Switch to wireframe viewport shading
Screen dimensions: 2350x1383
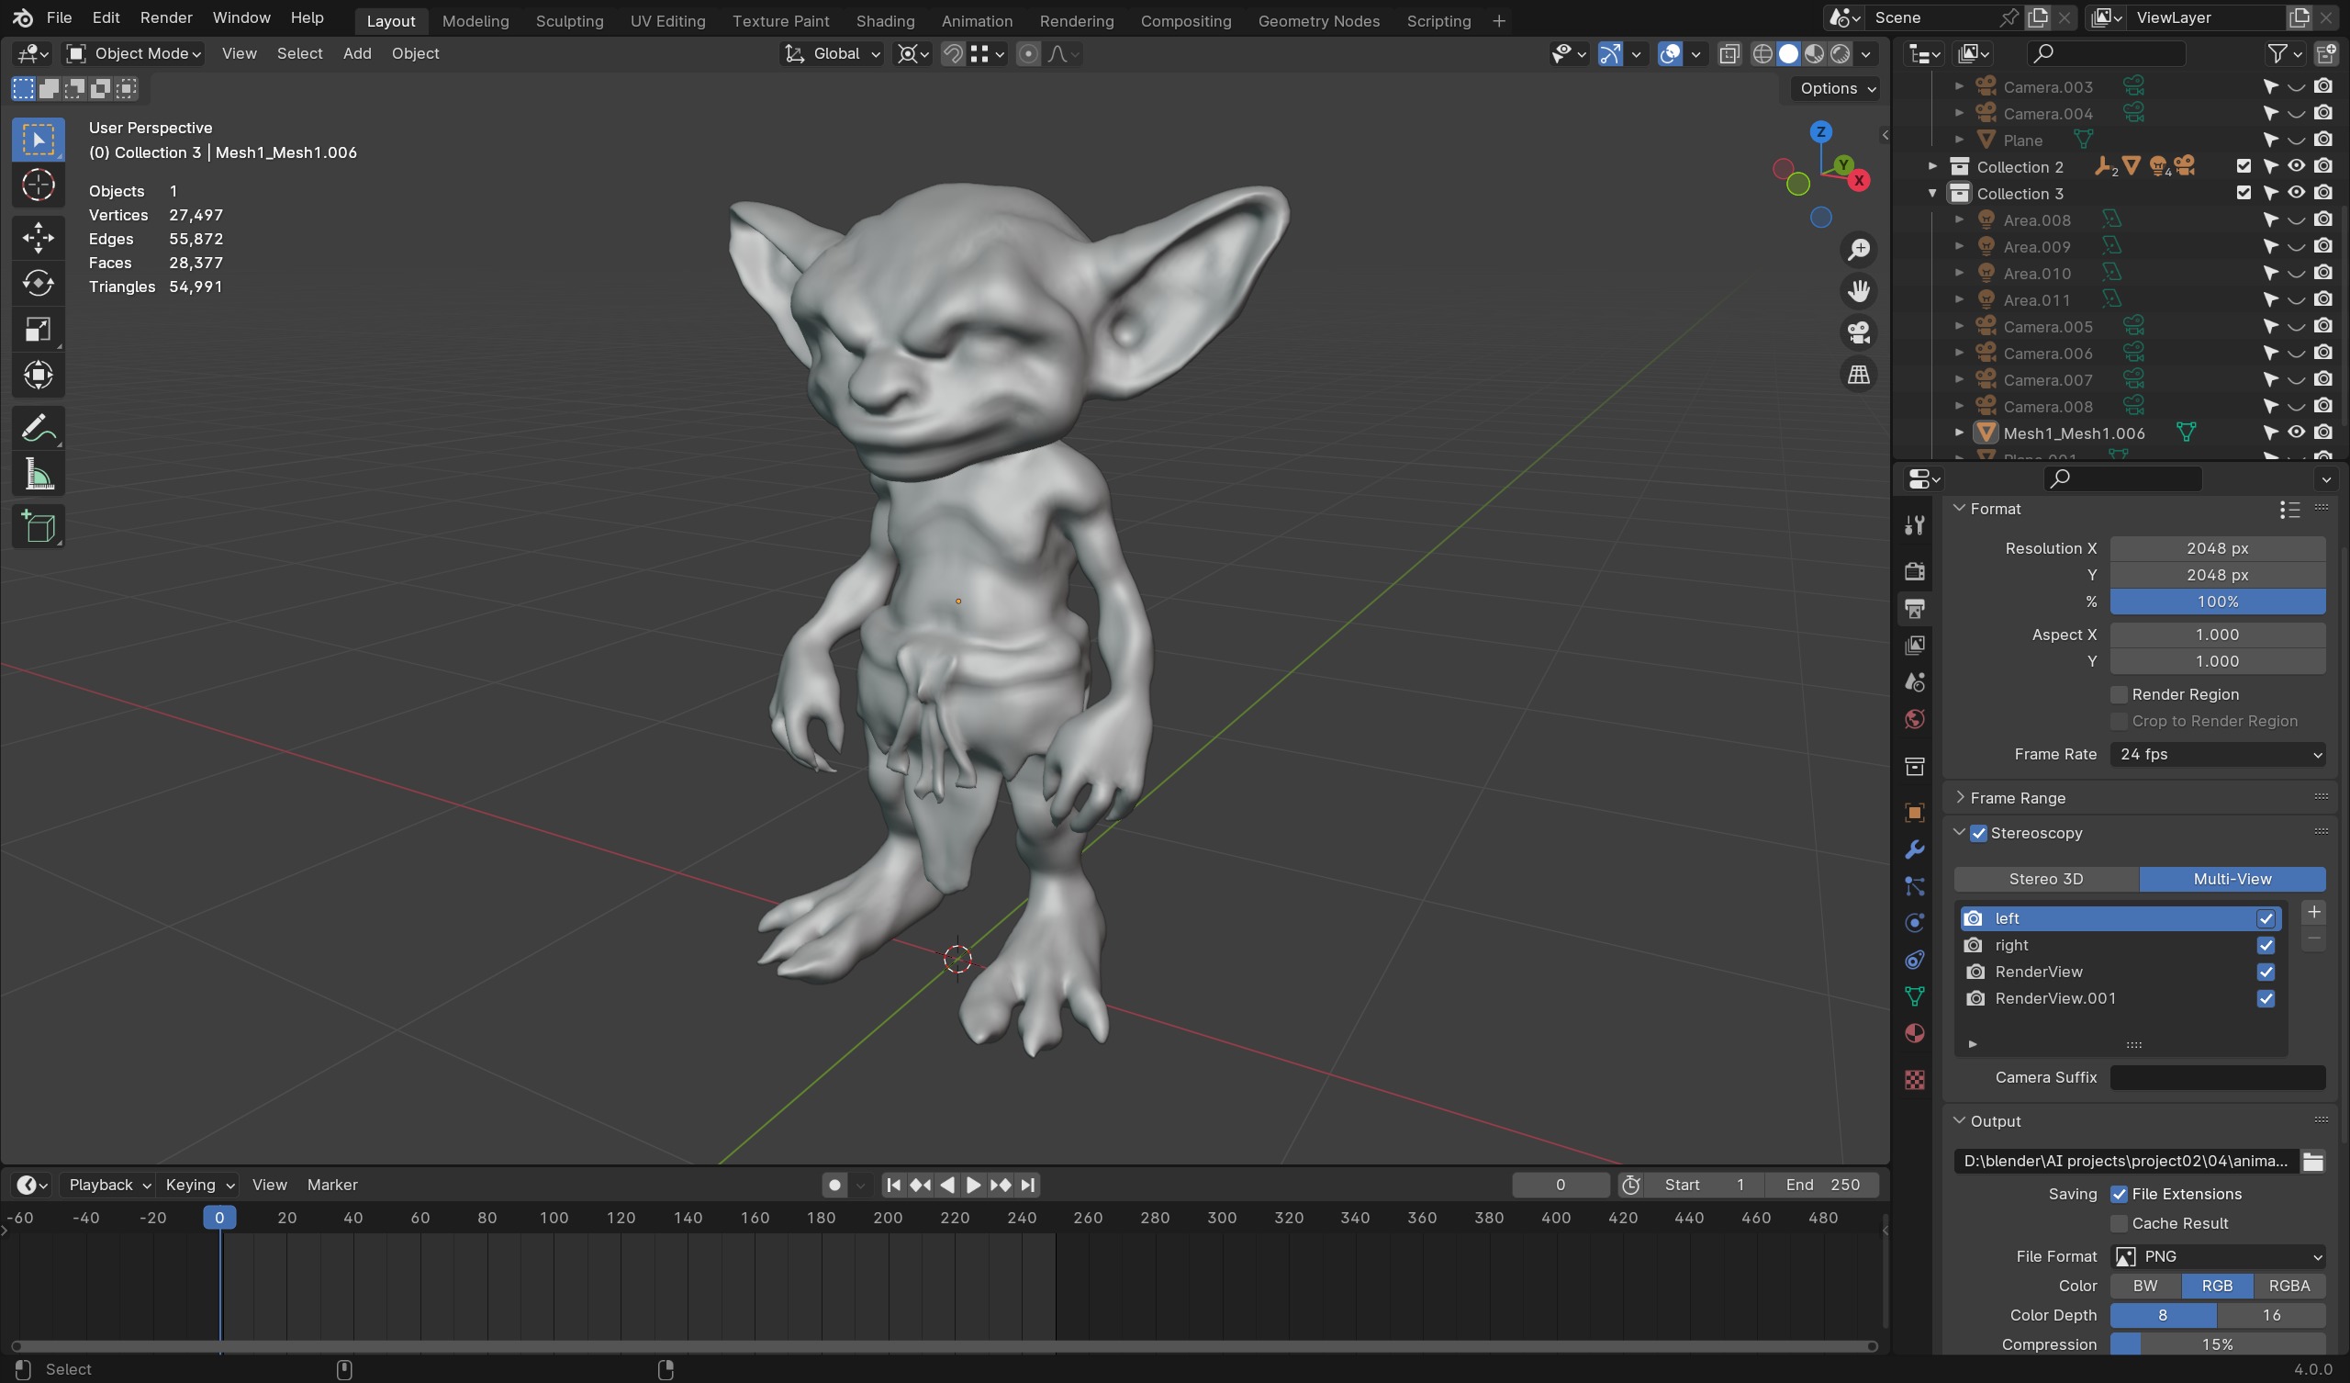[1762, 54]
